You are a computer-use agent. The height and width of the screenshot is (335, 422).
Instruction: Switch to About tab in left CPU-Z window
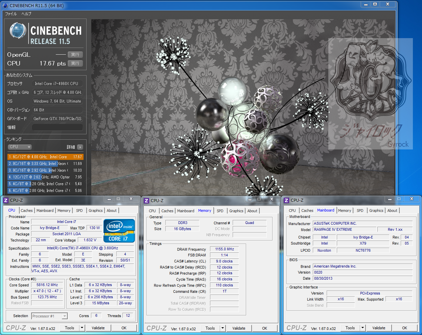[x=112, y=211]
